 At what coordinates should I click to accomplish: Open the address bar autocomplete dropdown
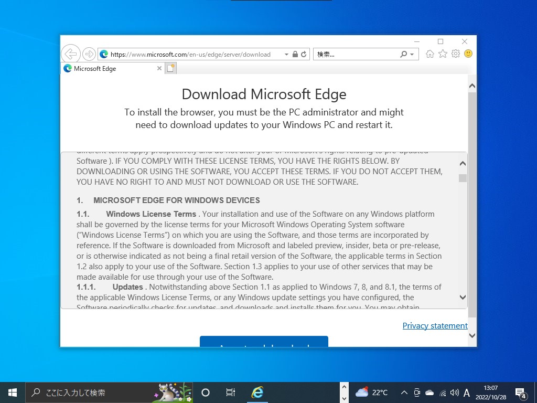(x=286, y=54)
